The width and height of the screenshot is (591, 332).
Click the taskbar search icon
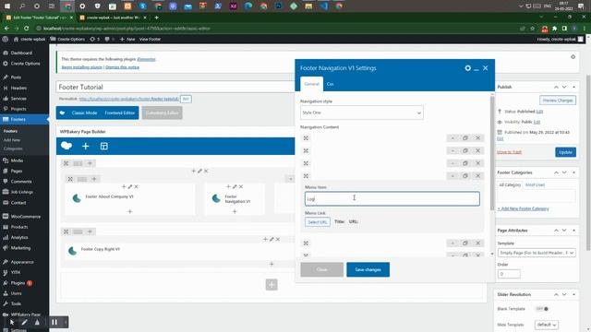22,6
